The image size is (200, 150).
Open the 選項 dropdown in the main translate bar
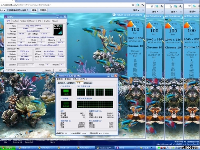tap(136, 10)
